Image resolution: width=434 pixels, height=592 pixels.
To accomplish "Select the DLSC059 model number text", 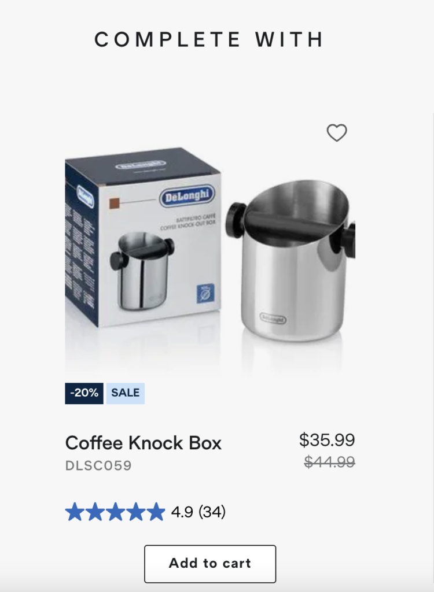I will tap(98, 465).
